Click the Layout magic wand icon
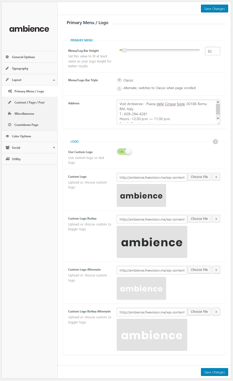The height and width of the screenshot is (381, 233). 7,80
